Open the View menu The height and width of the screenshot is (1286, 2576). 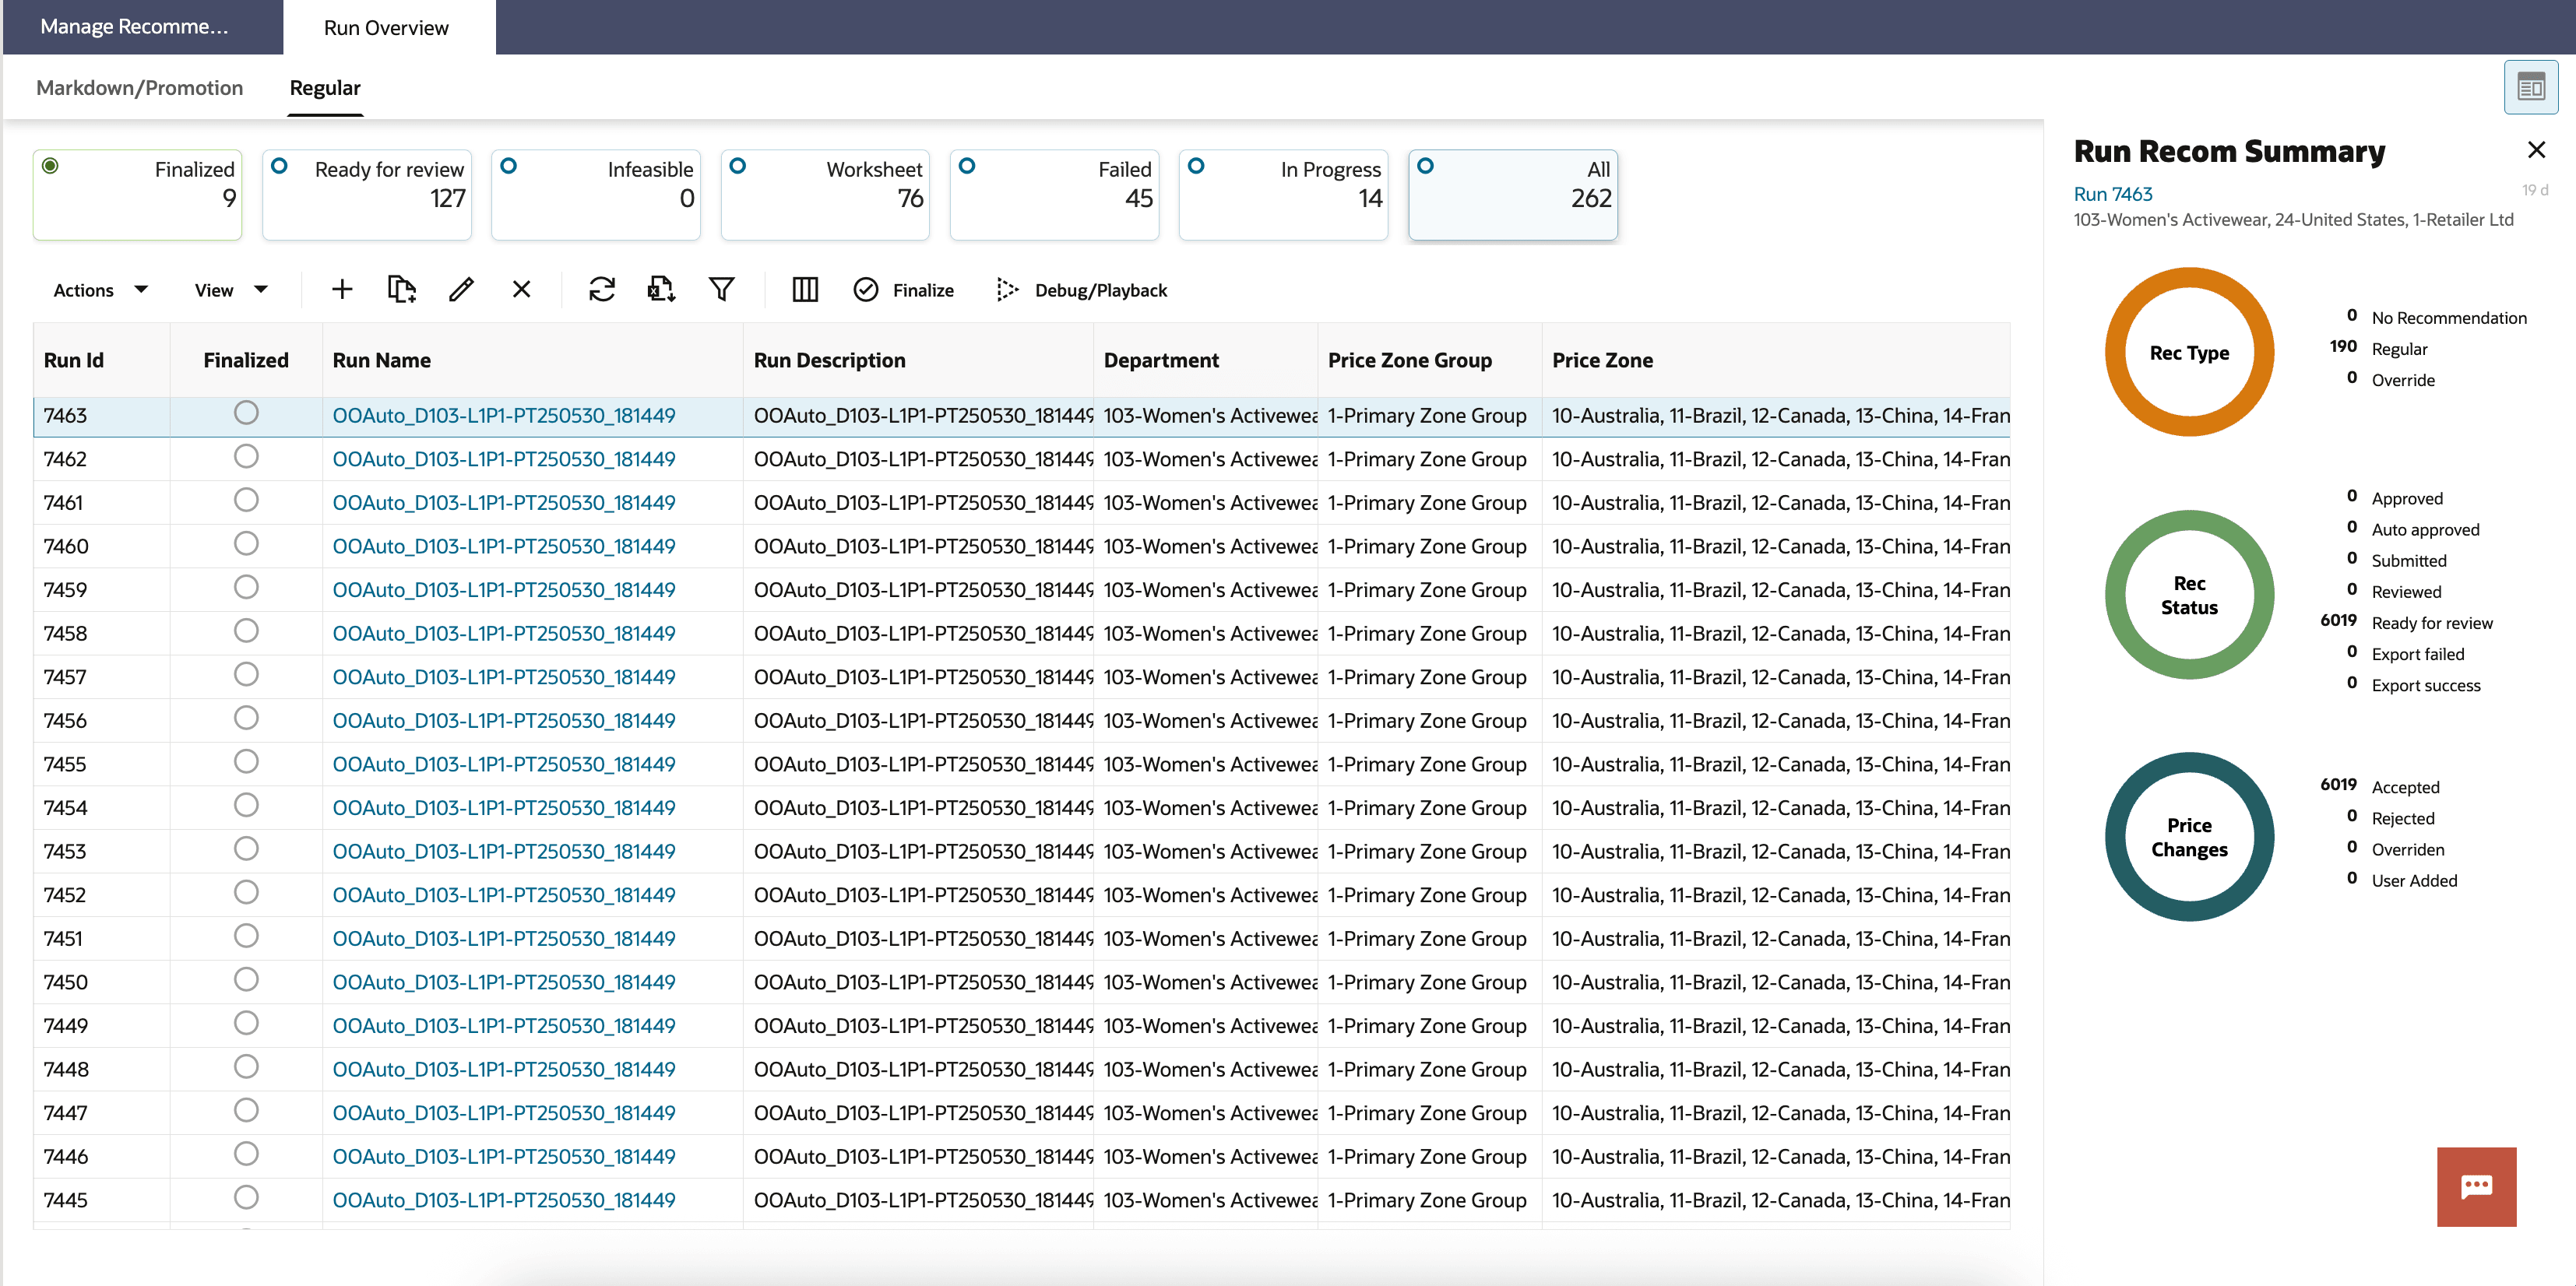coord(229,290)
